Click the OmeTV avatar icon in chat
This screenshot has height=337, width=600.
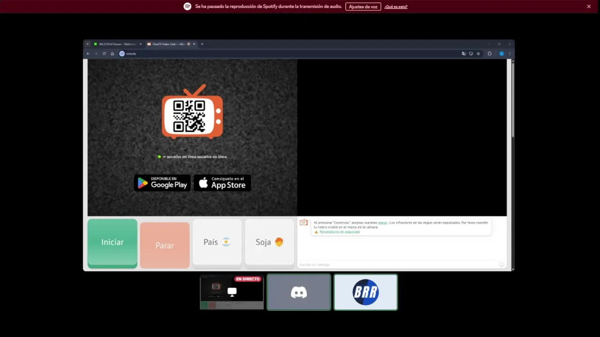click(304, 223)
